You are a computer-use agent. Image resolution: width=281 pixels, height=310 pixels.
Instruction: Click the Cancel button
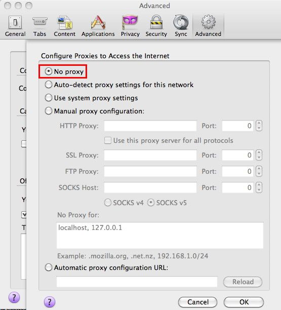[x=197, y=302]
